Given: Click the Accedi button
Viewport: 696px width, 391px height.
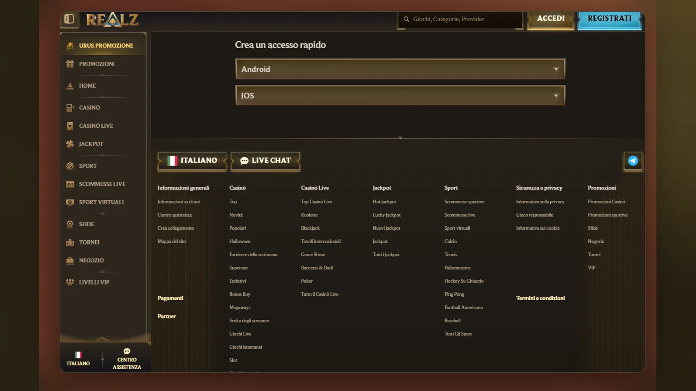Looking at the screenshot, I should click(551, 19).
